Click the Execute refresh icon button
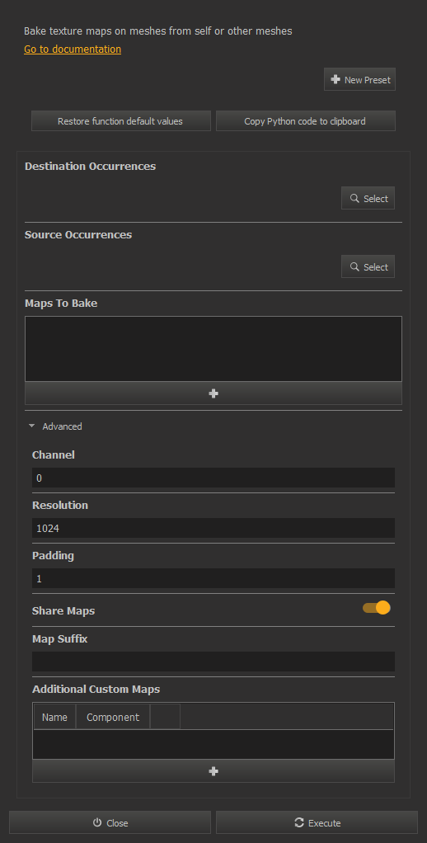 (317, 822)
